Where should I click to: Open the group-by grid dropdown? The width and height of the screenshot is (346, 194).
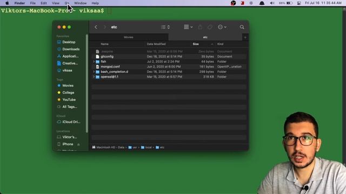188,27
